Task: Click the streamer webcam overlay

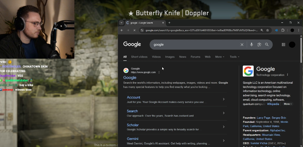Action: coord(37,29)
